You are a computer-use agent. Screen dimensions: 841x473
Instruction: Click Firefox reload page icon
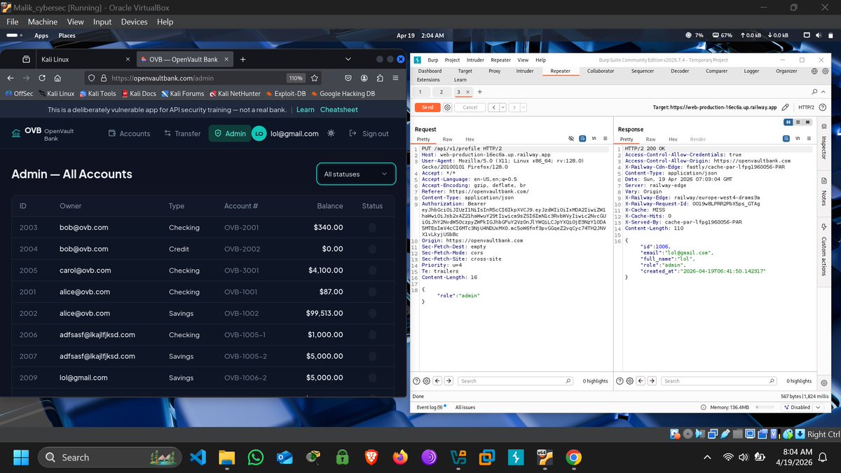tap(42, 78)
